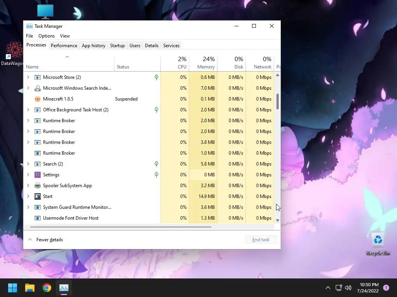Click the green leaf icon beside Search (2)
The height and width of the screenshot is (297, 397).
point(157,164)
